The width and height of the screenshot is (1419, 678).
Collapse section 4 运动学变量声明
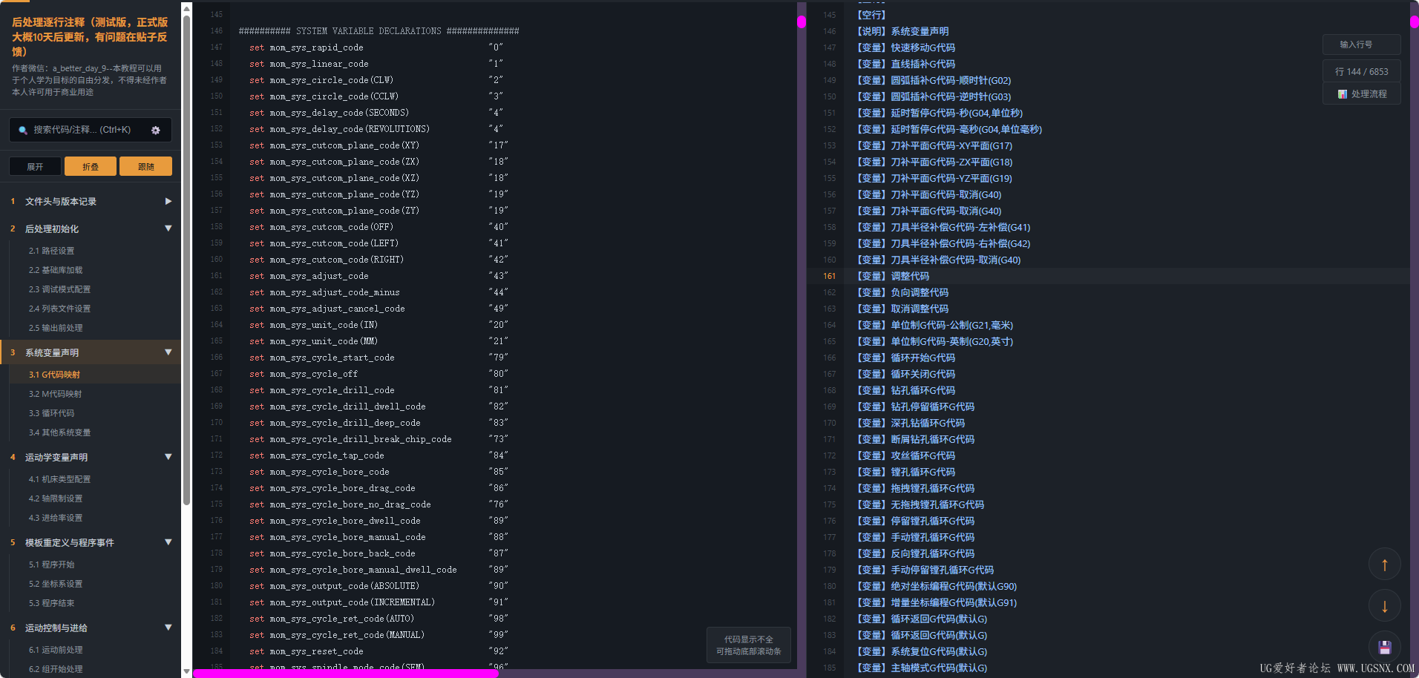(x=168, y=457)
